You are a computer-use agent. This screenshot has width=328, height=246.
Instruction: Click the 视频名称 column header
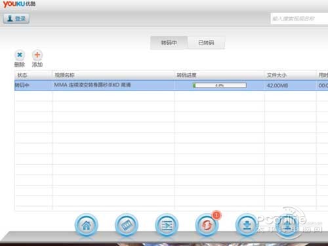(113, 75)
